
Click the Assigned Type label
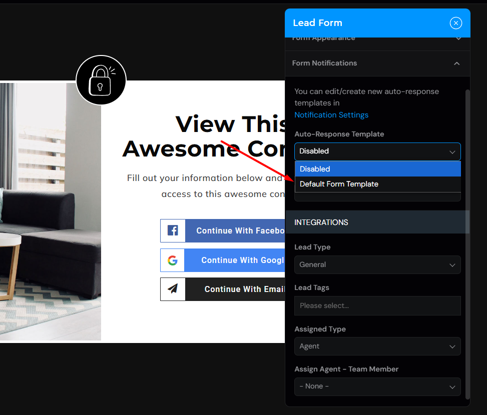point(320,329)
